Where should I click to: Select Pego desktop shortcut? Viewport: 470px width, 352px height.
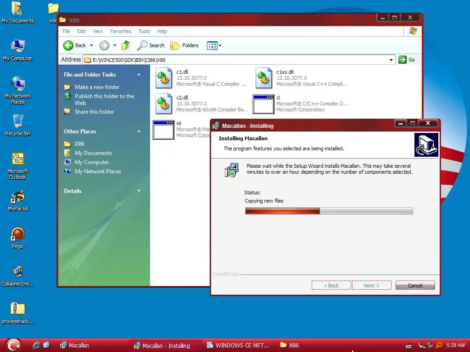[x=17, y=238]
